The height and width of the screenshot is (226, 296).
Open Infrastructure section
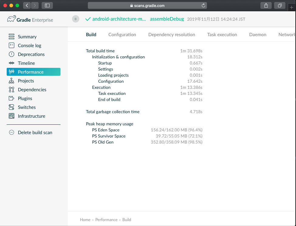[32, 116]
